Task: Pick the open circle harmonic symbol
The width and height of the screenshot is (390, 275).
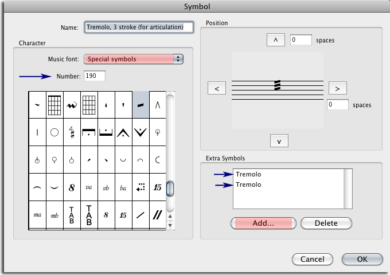Action: [54, 132]
